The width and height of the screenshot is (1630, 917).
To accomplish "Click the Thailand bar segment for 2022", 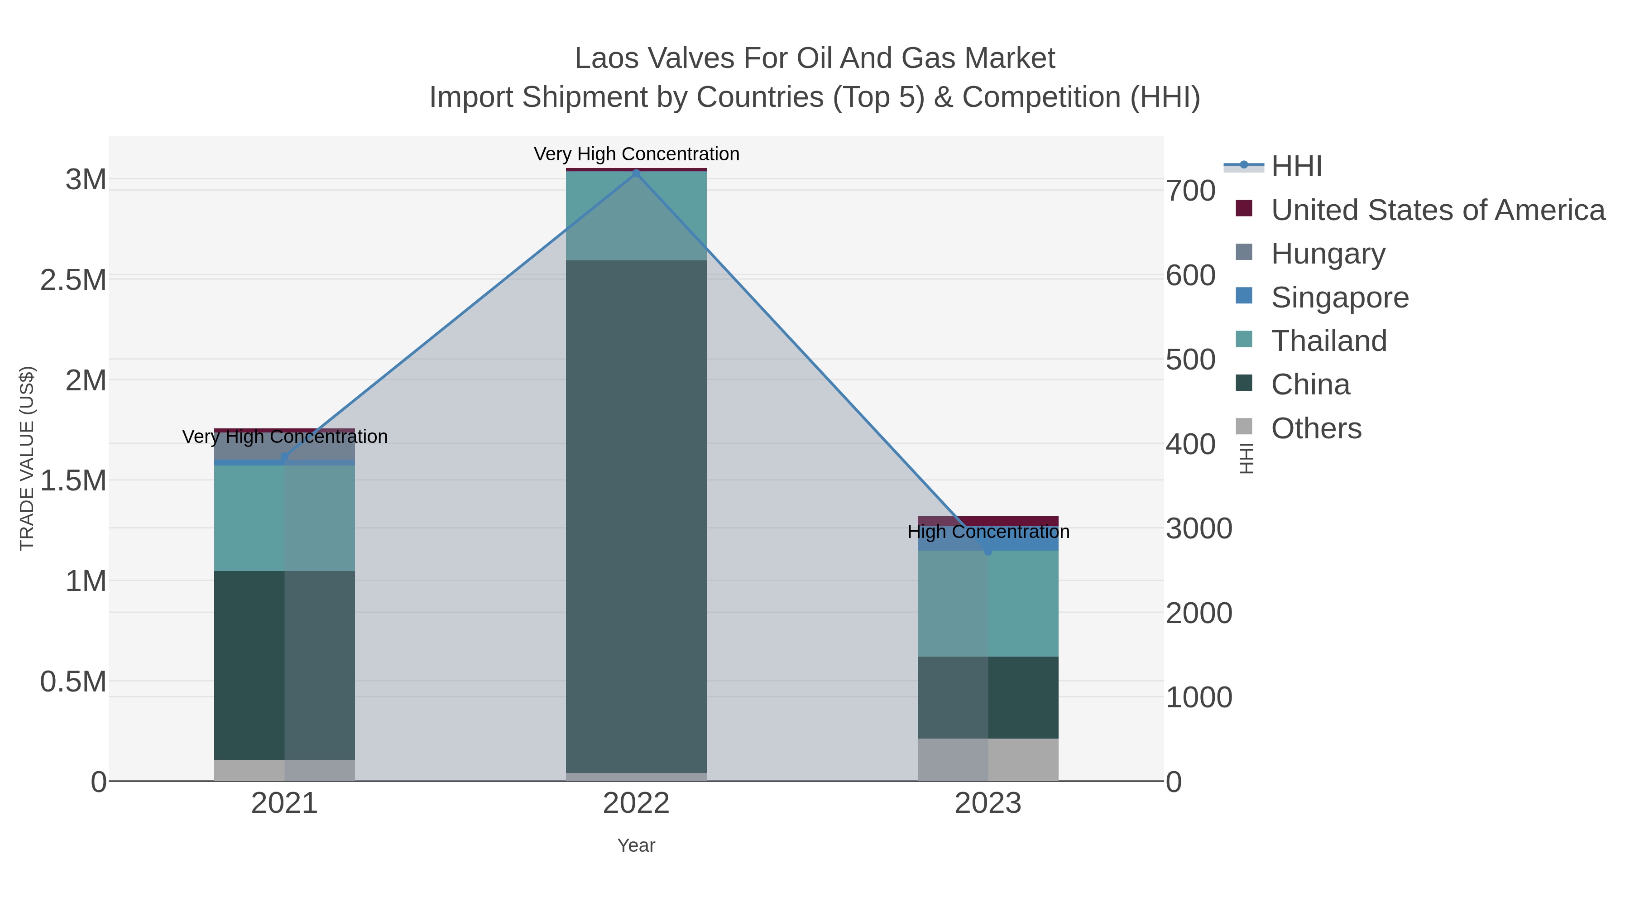I will tap(637, 216).
